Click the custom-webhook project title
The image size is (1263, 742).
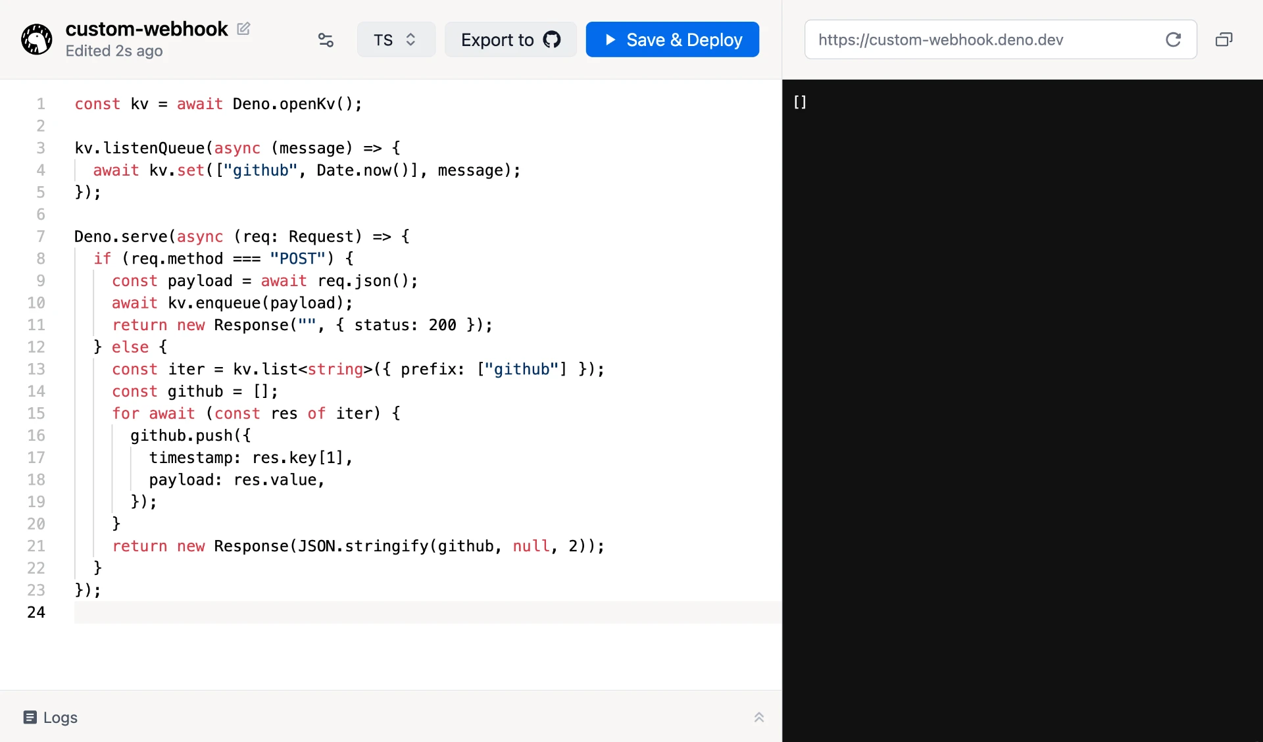pyautogui.click(x=147, y=29)
